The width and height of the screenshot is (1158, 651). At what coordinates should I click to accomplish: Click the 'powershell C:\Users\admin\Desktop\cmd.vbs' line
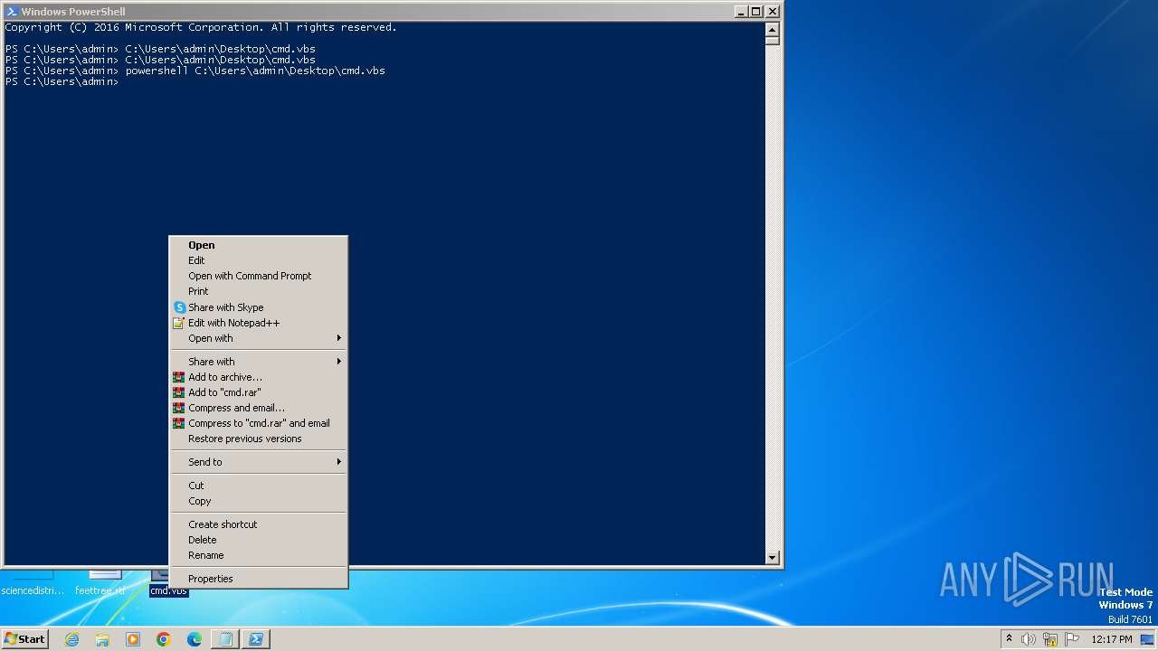point(195,71)
